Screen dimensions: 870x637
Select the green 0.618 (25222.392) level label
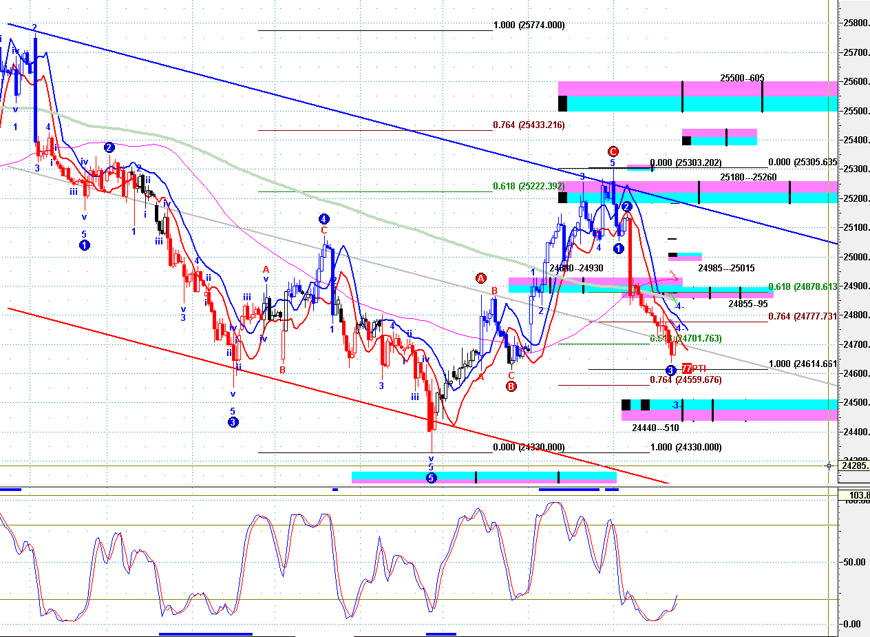coord(529,187)
